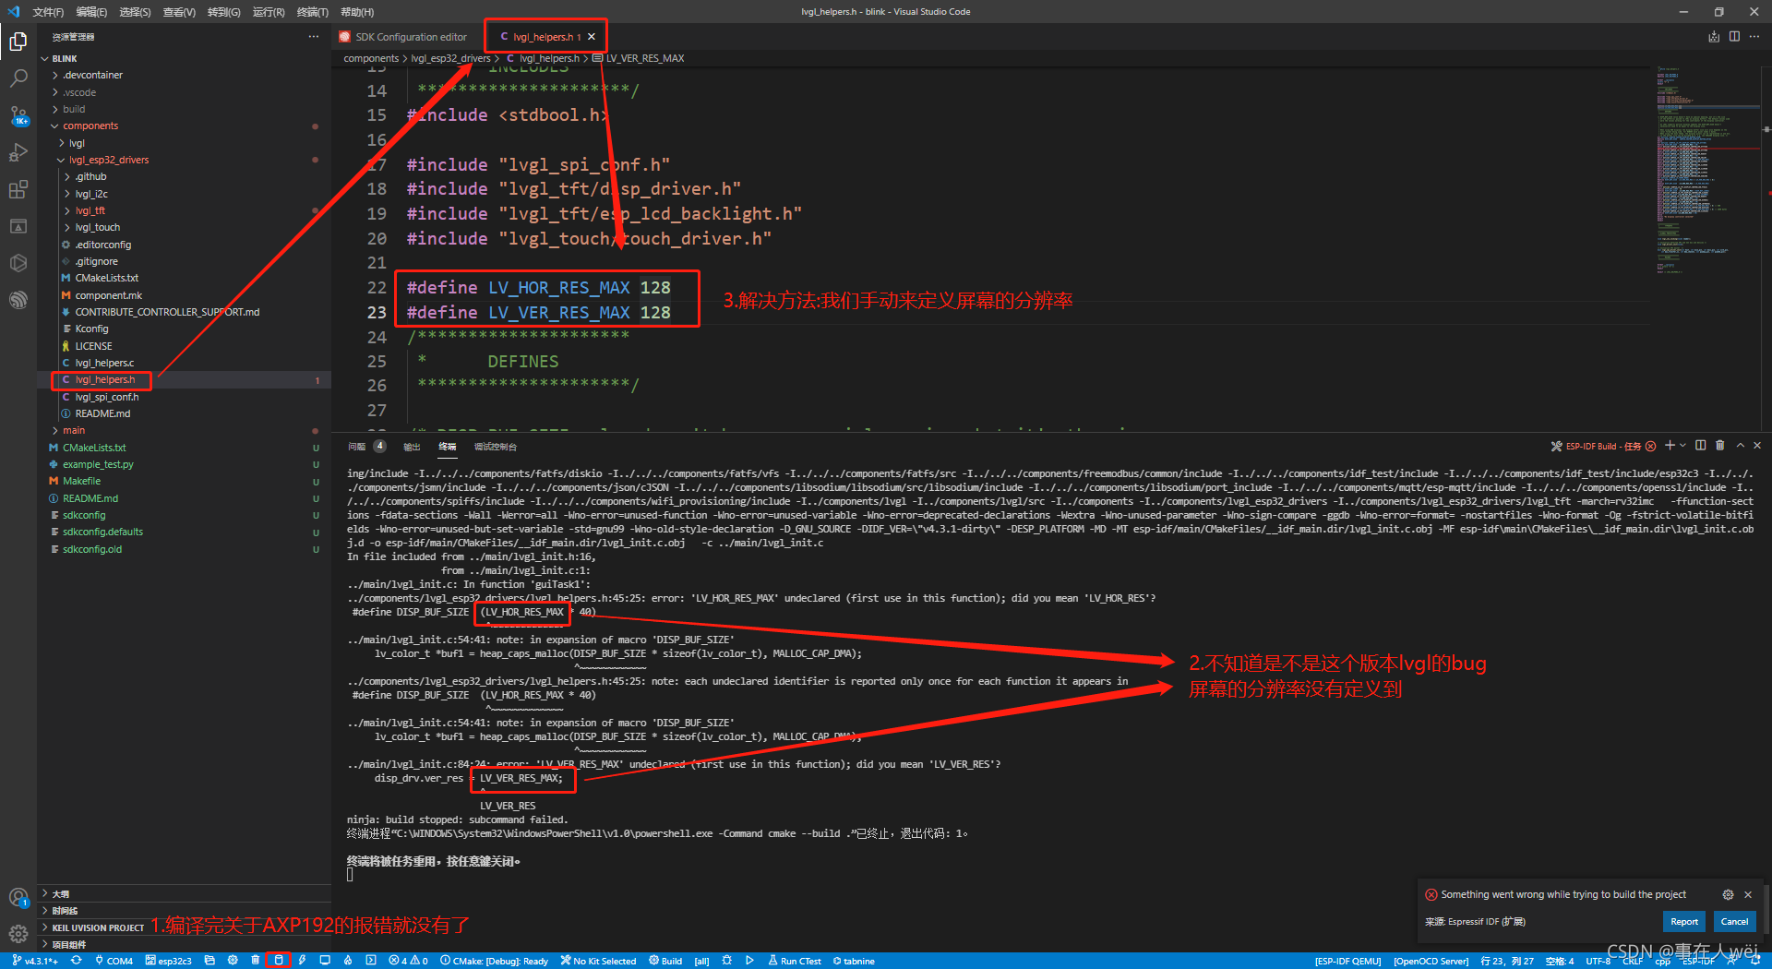The height and width of the screenshot is (969, 1772).
Task: Open ESP-IDF monitor icon in status bar
Action: coord(325,961)
